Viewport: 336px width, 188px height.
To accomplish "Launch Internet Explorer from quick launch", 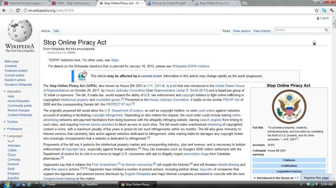I will 29,184.
